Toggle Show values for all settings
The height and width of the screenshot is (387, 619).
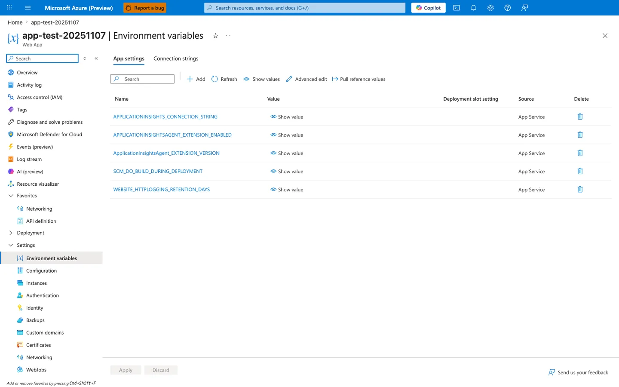[x=261, y=79]
